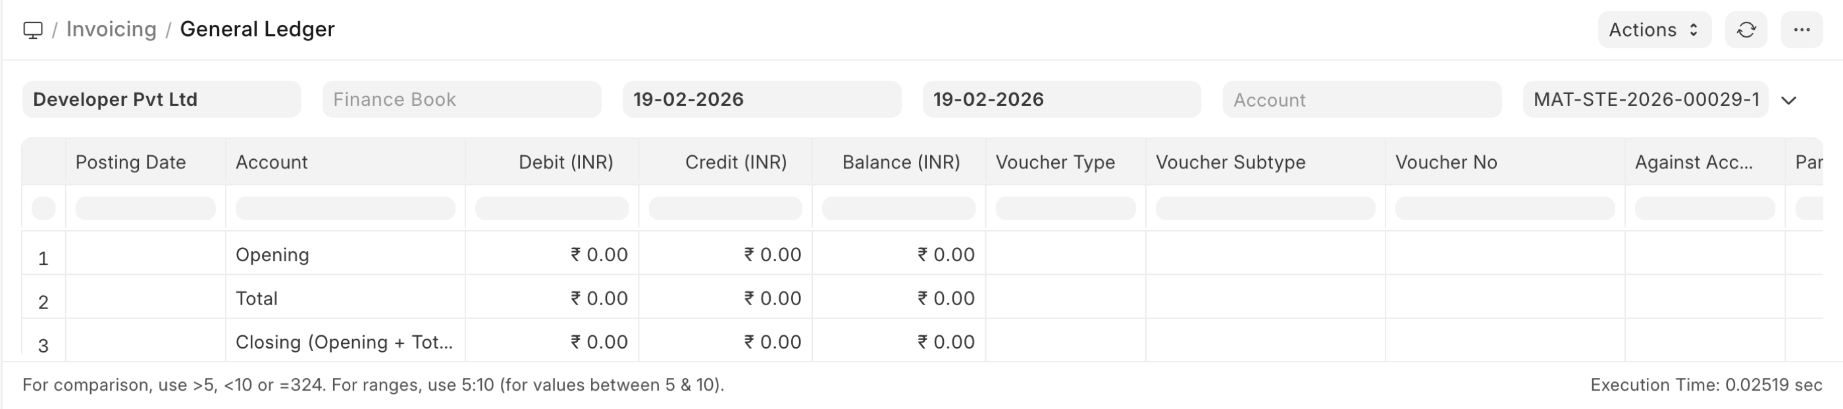This screenshot has height=409, width=1843.
Task: Click the Voucher No column filter box
Action: tap(1505, 208)
